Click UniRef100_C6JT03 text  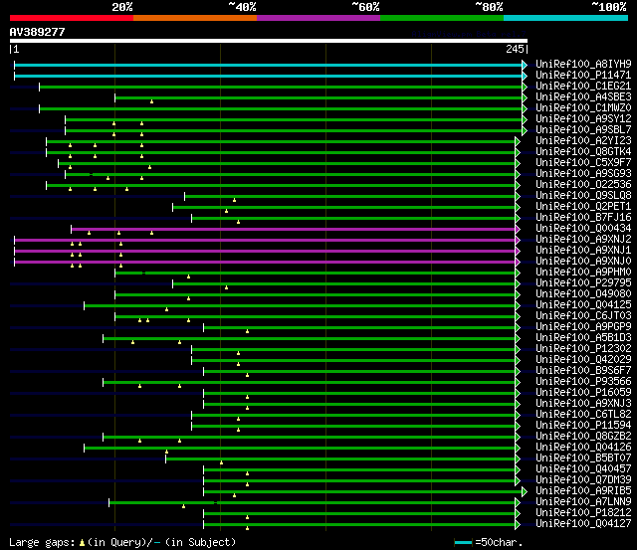pos(583,316)
